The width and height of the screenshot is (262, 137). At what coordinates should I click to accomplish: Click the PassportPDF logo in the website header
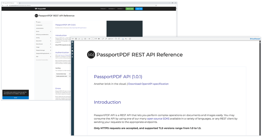pos(40,9)
